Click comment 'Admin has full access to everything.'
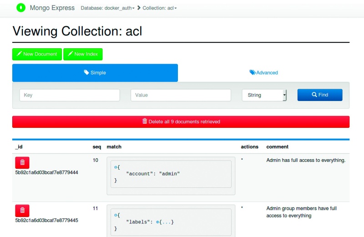 coord(306,160)
